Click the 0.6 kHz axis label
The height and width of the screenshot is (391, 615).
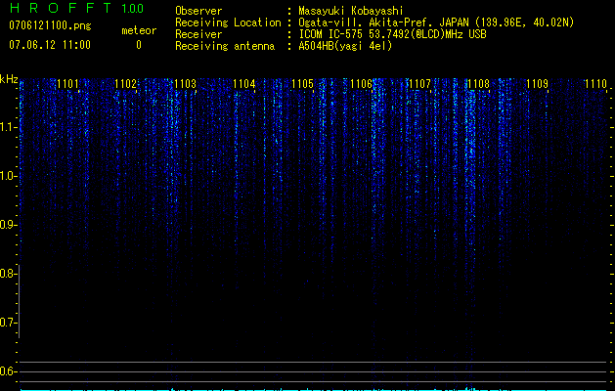coord(8,371)
